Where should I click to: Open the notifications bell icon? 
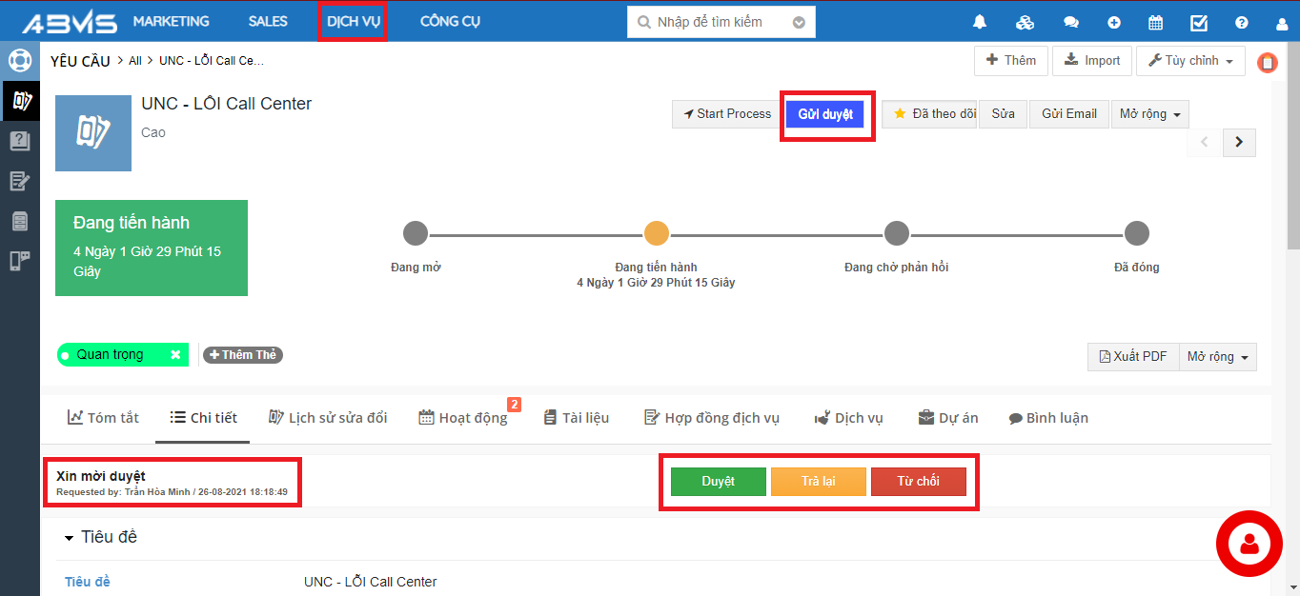[x=980, y=23]
